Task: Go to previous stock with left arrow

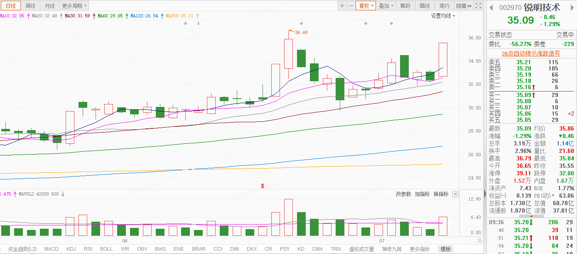Action: click(491, 7)
